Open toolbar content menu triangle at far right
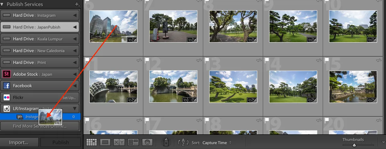Image resolution: width=386 pixels, height=149 pixels. click(x=383, y=142)
